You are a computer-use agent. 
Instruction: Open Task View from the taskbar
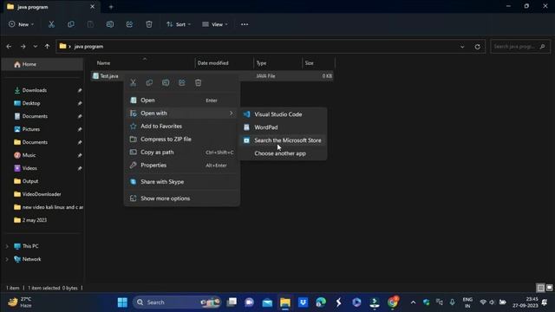pyautogui.click(x=232, y=302)
